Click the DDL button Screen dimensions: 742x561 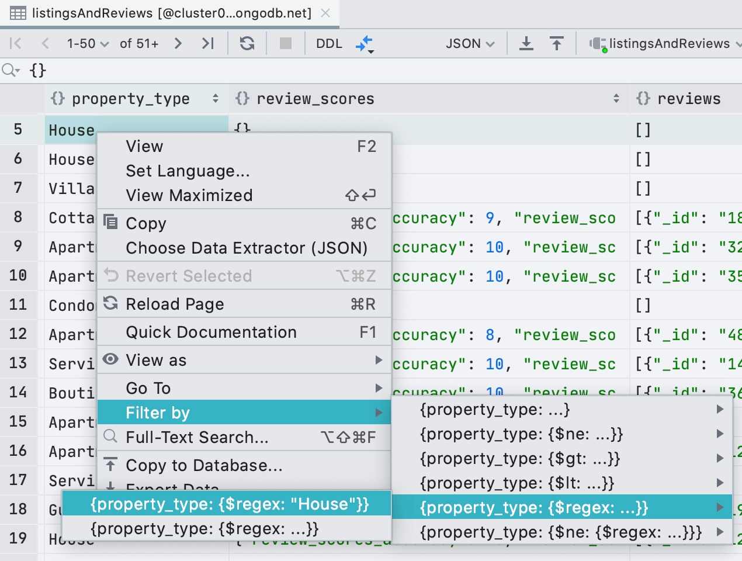click(330, 44)
